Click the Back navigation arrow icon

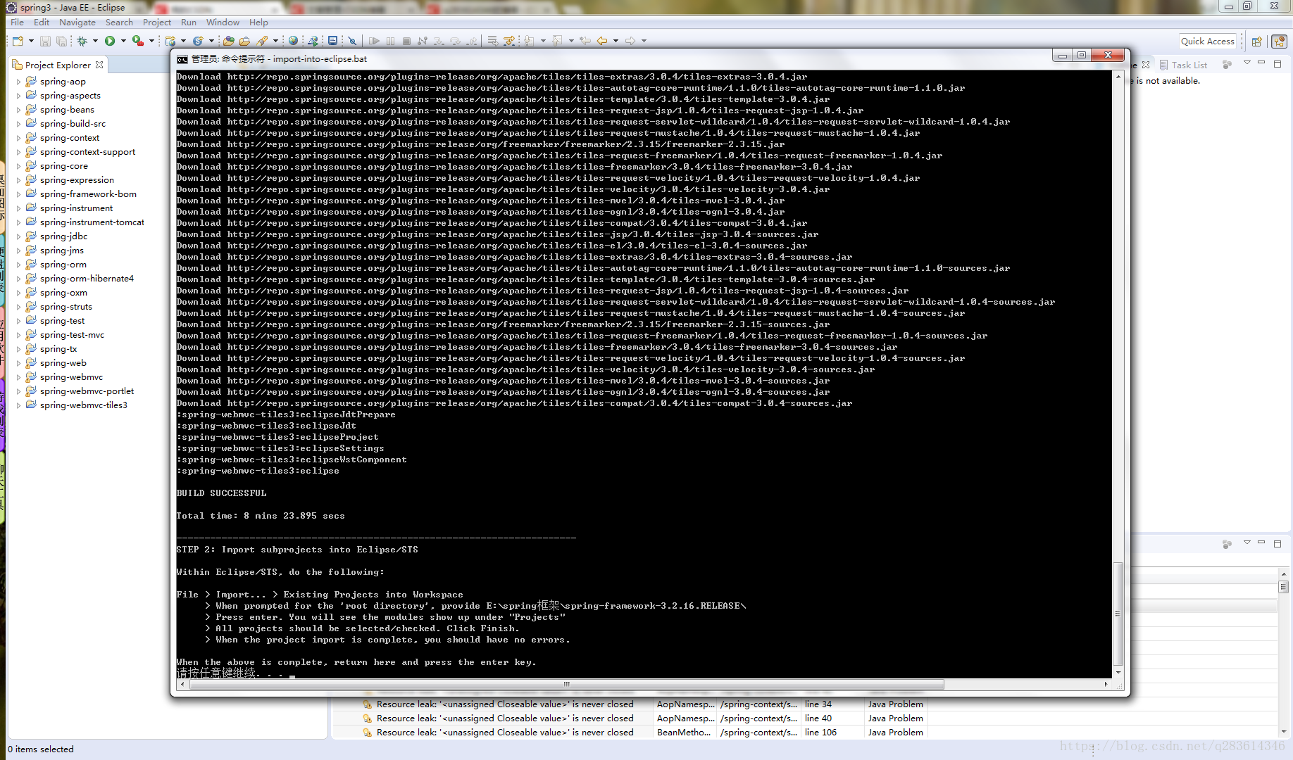click(x=602, y=41)
